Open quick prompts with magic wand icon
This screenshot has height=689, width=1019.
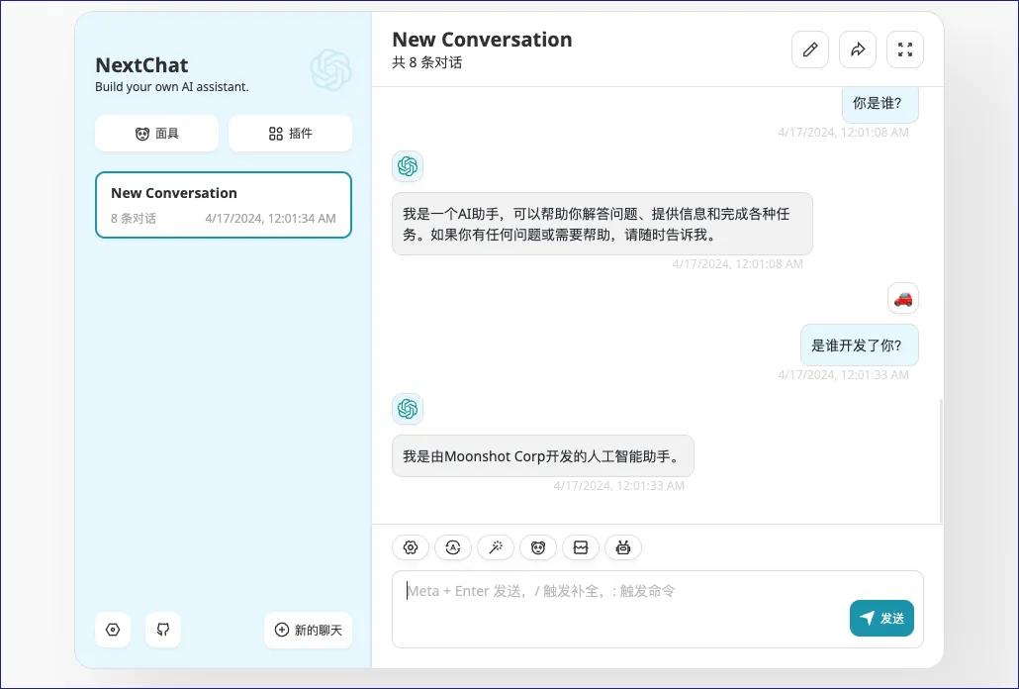coord(496,547)
